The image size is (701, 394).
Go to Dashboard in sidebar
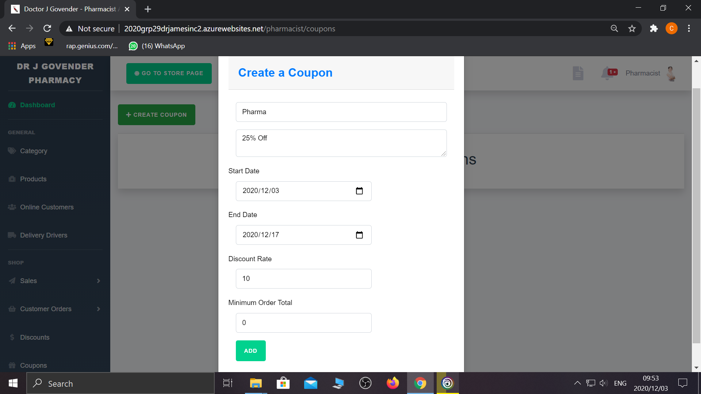click(37, 105)
